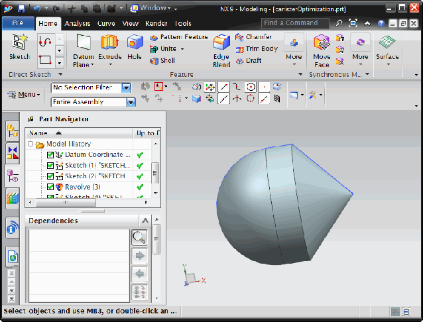Open the Entire Assembly scope dropdown
423x322 pixels.
131,102
